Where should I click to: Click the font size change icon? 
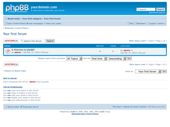(x=162, y=18)
